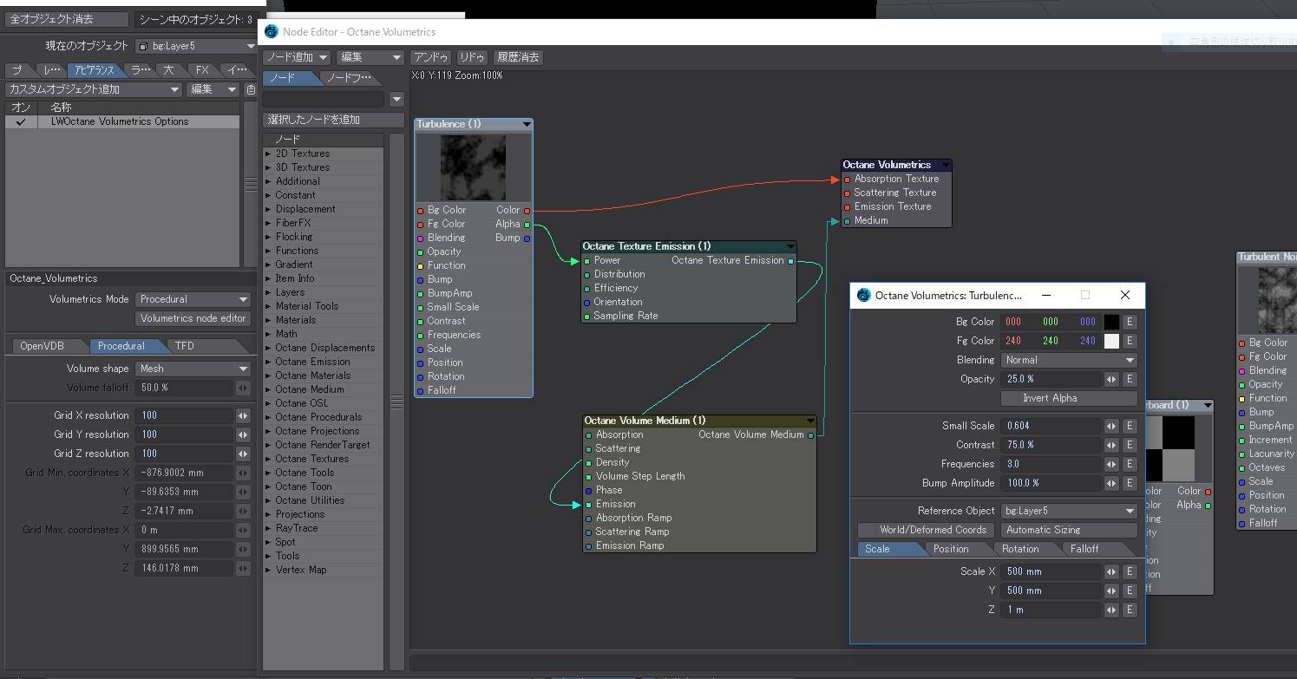Click the envelope E button for Fg Color

[1130, 341]
